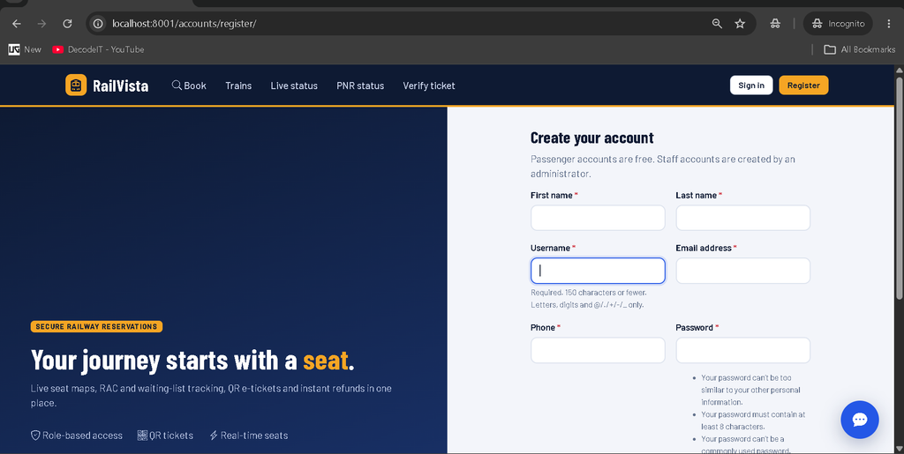Open Live status page
904x454 pixels.
pos(294,86)
